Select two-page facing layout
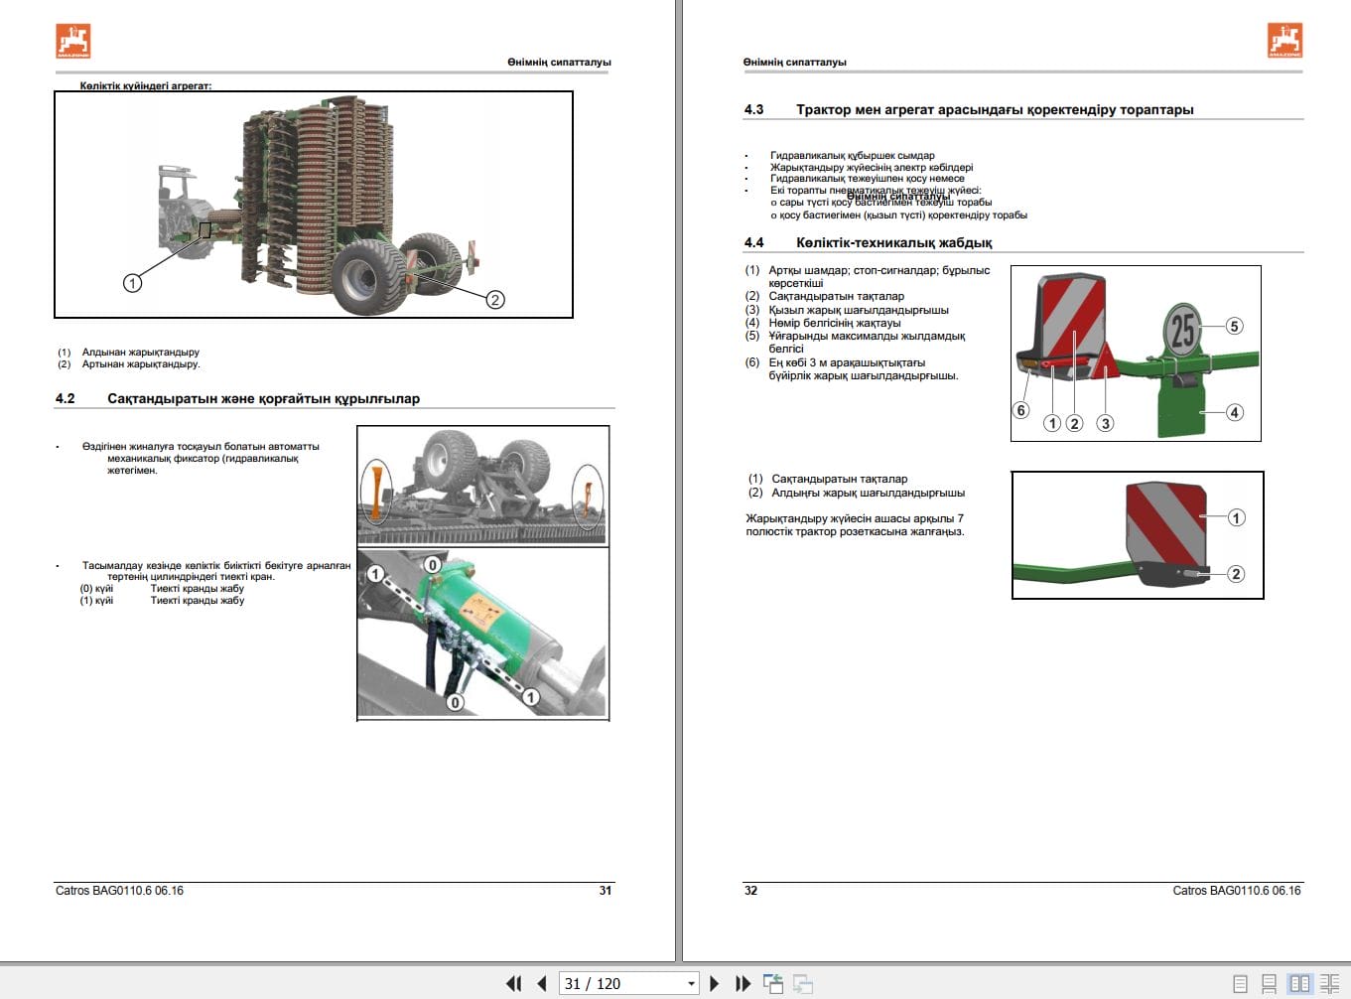 tap(1299, 984)
